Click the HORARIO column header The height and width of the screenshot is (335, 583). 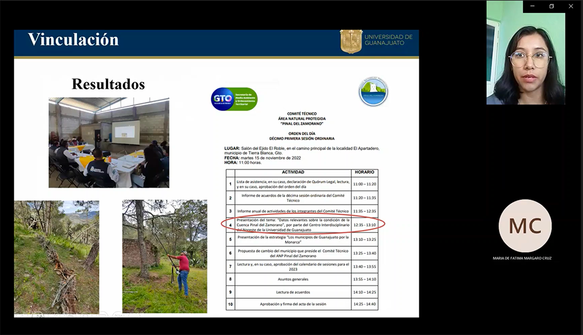pos(365,173)
